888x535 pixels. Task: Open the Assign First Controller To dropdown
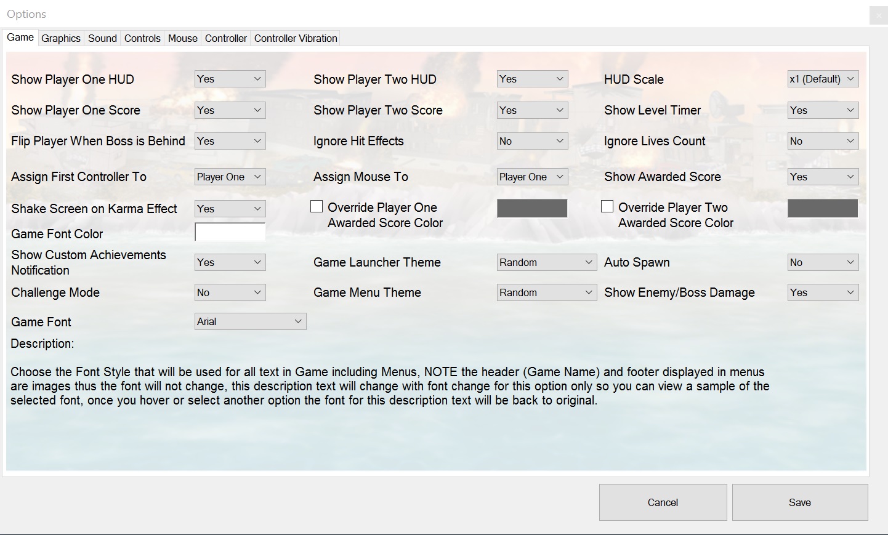pos(230,177)
